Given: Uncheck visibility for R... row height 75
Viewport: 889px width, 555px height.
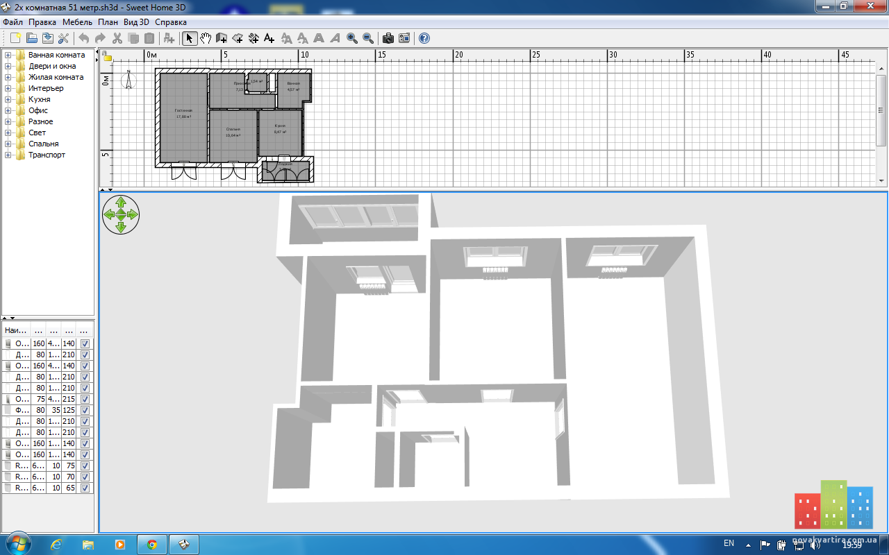Looking at the screenshot, I should pyautogui.click(x=85, y=466).
